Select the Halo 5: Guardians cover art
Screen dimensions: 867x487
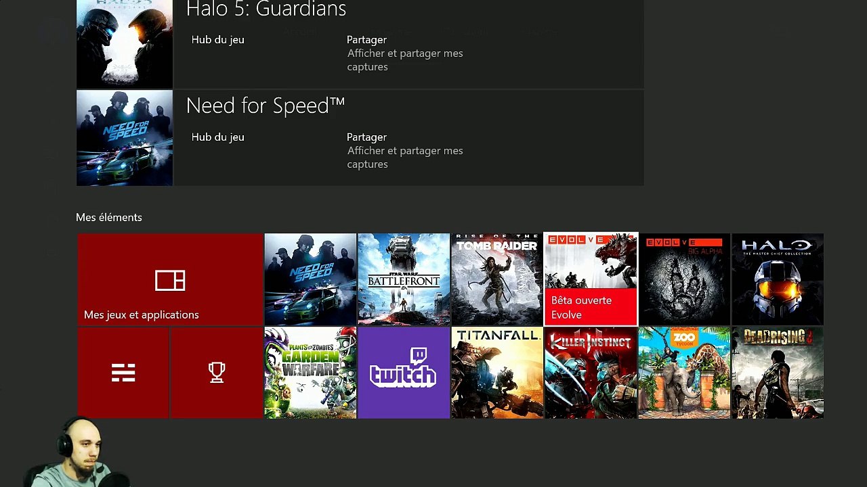125,44
